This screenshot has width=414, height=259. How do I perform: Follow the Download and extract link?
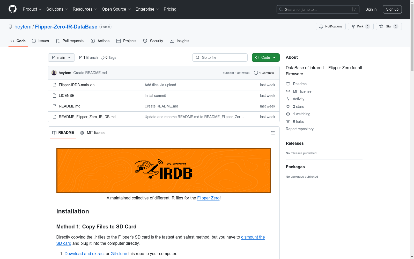85,254
